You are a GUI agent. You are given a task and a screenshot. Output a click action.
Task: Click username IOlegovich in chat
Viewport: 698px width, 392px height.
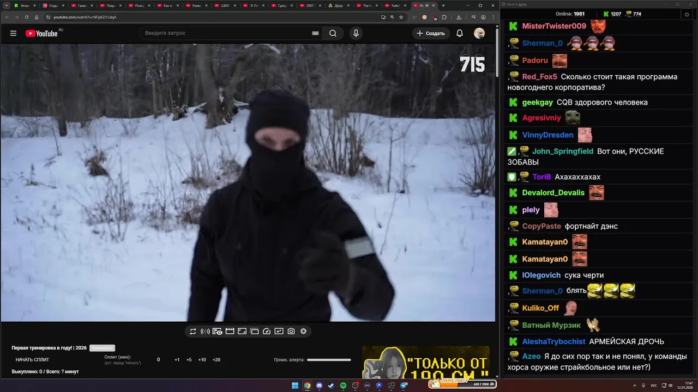pyautogui.click(x=541, y=275)
